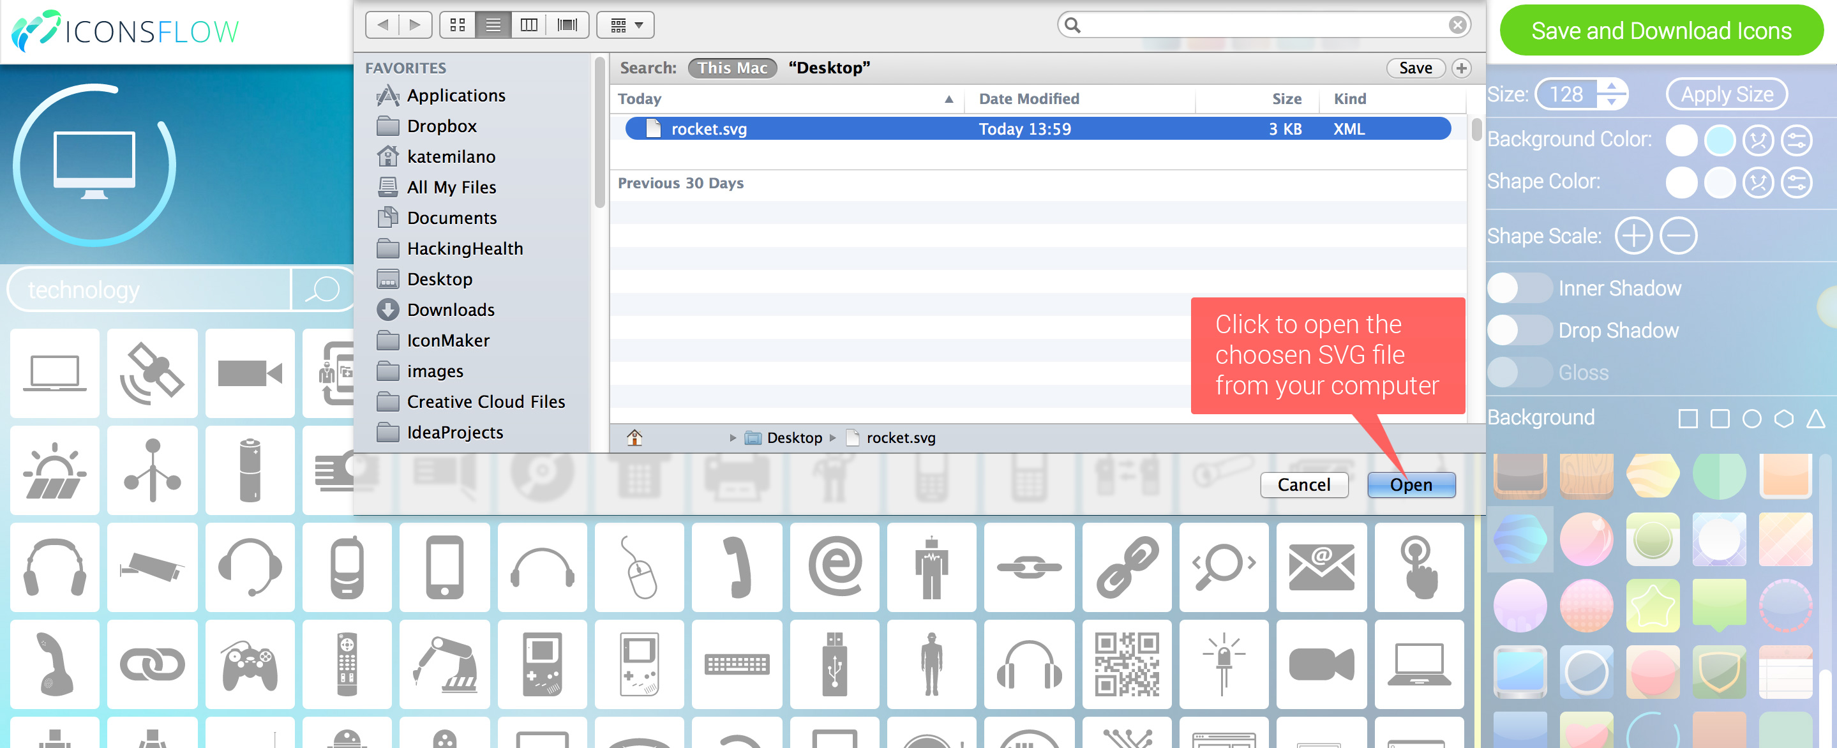Viewport: 1837px width, 748px height.
Task: Select rocket.svg file row
Action: (1038, 129)
